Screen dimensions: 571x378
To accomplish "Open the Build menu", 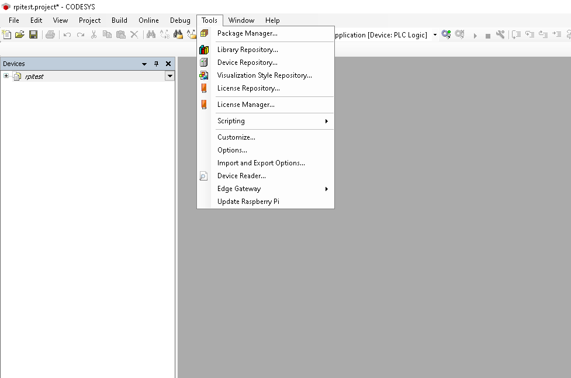I will (x=119, y=20).
